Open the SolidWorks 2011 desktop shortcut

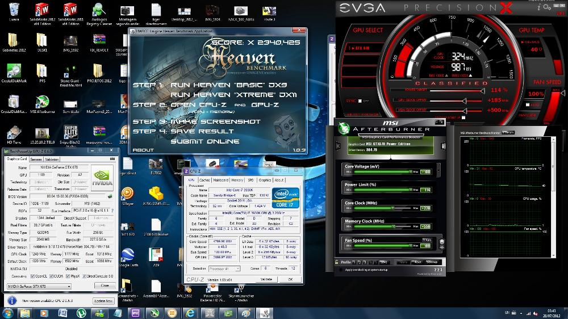pyautogui.click(x=70, y=14)
